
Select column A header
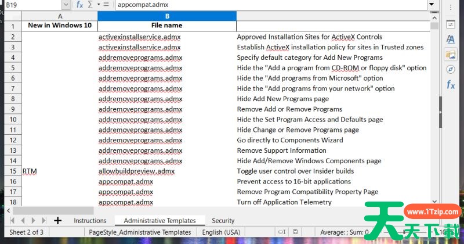tap(60, 16)
